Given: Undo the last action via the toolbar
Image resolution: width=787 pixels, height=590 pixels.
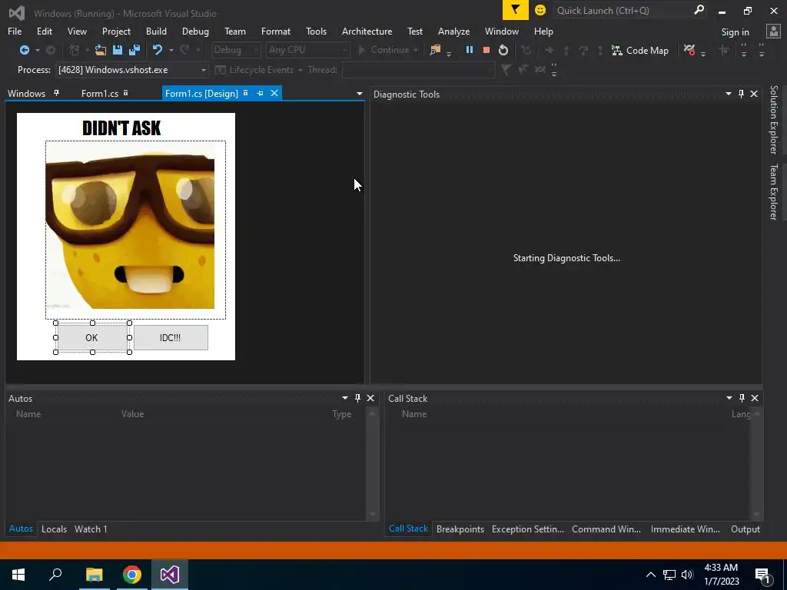Looking at the screenshot, I should tap(158, 50).
